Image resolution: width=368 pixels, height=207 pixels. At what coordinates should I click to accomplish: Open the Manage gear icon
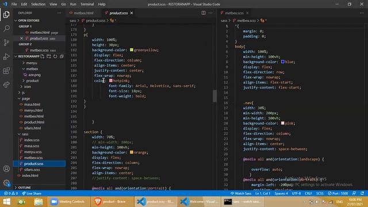6,183
